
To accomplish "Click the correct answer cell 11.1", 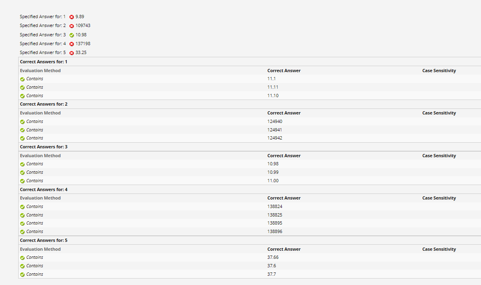I will tap(272, 79).
